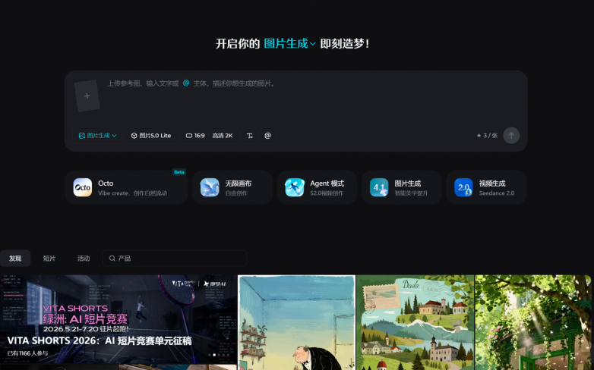Open the Dada postcard landscape illustration

click(415, 322)
